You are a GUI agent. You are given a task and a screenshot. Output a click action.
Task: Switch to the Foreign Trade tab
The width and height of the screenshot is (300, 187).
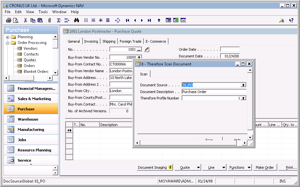pyautogui.click(x=131, y=41)
